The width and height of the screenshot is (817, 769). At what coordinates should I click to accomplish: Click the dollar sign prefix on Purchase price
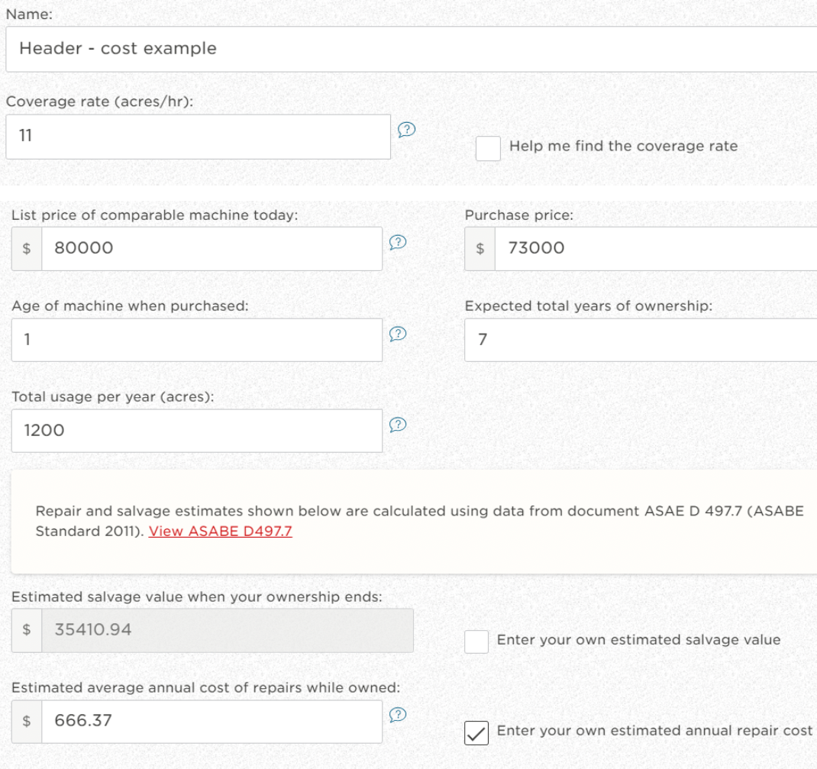coord(480,248)
